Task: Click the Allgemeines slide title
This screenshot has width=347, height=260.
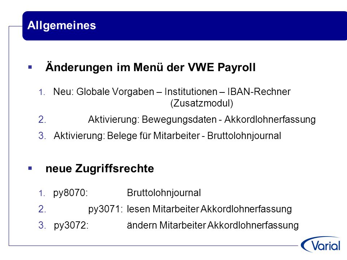Action: (61, 25)
